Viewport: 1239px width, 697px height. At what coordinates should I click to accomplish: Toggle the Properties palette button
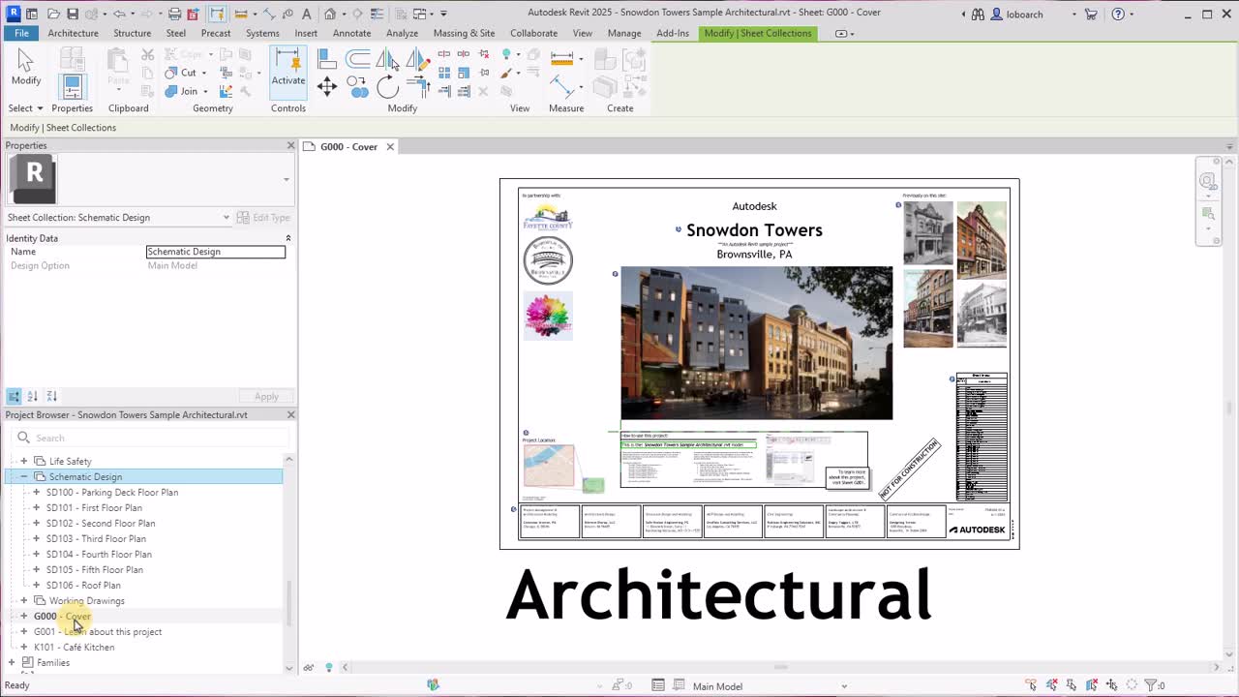pyautogui.click(x=72, y=87)
